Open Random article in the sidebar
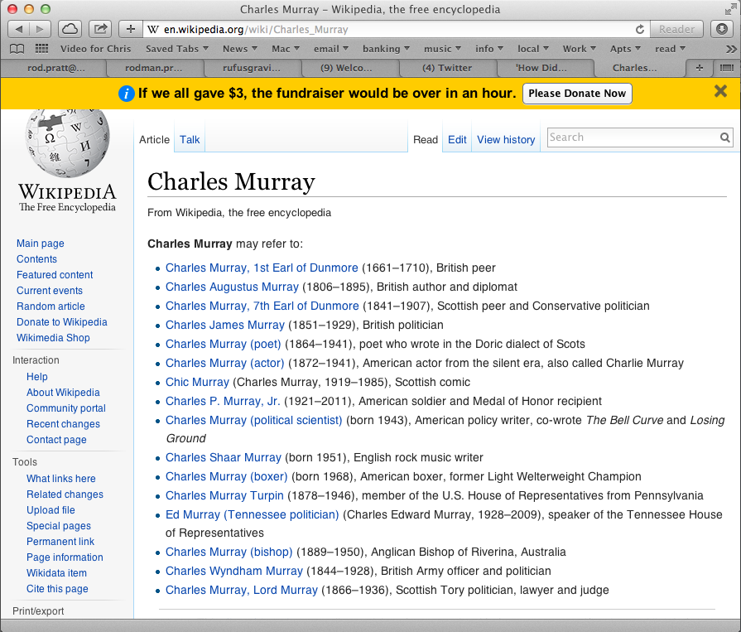The image size is (741, 632). (51, 306)
